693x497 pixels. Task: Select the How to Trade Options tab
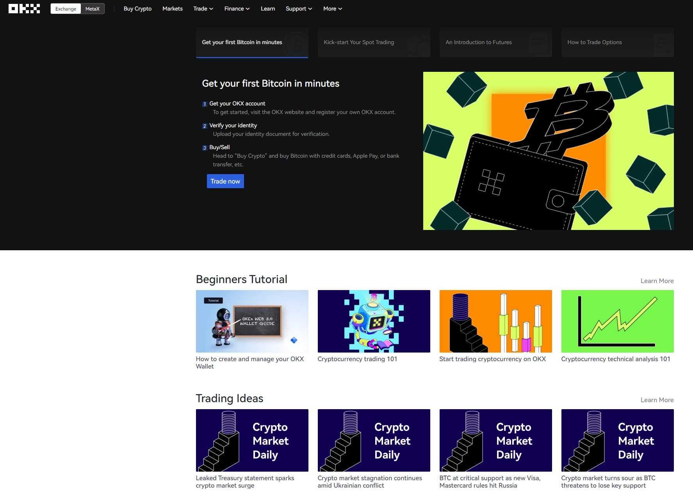pyautogui.click(x=617, y=42)
